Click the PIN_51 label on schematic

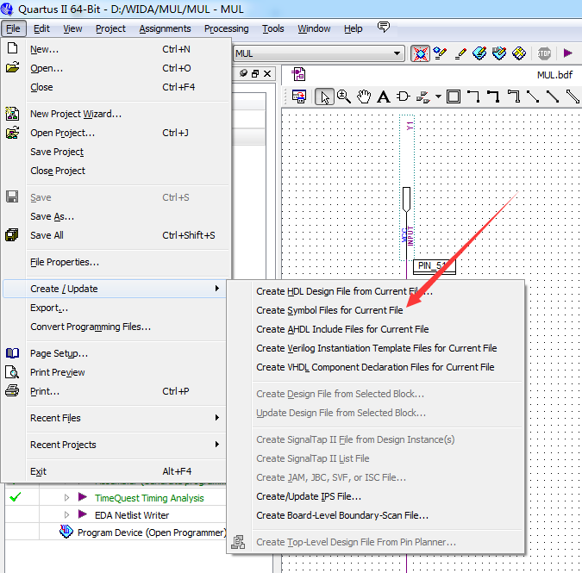coord(433,266)
